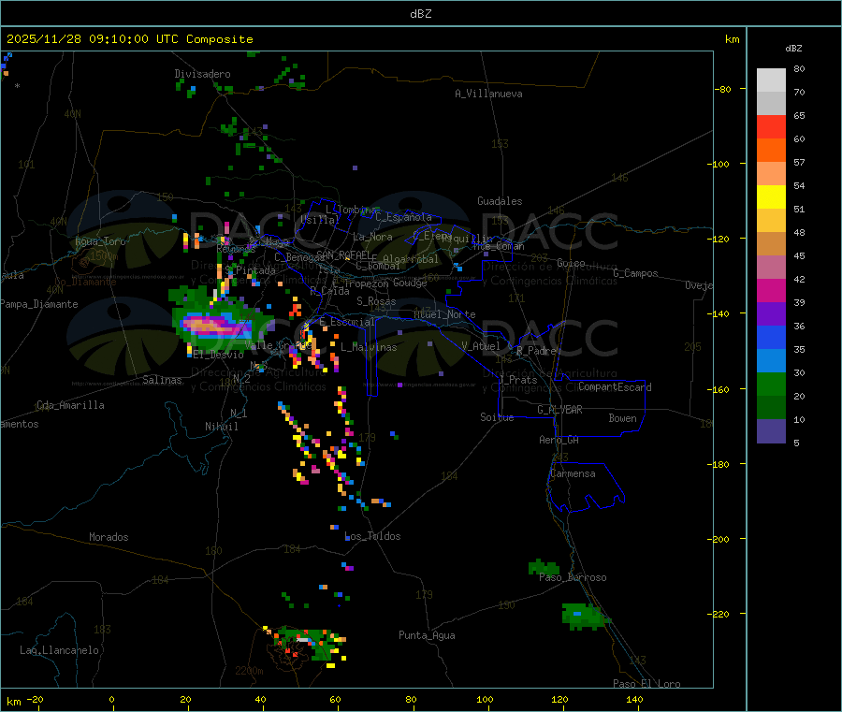This screenshot has width=842, height=712.
Task: Click the 'Paso_Barroso' label
Action: 573,578
